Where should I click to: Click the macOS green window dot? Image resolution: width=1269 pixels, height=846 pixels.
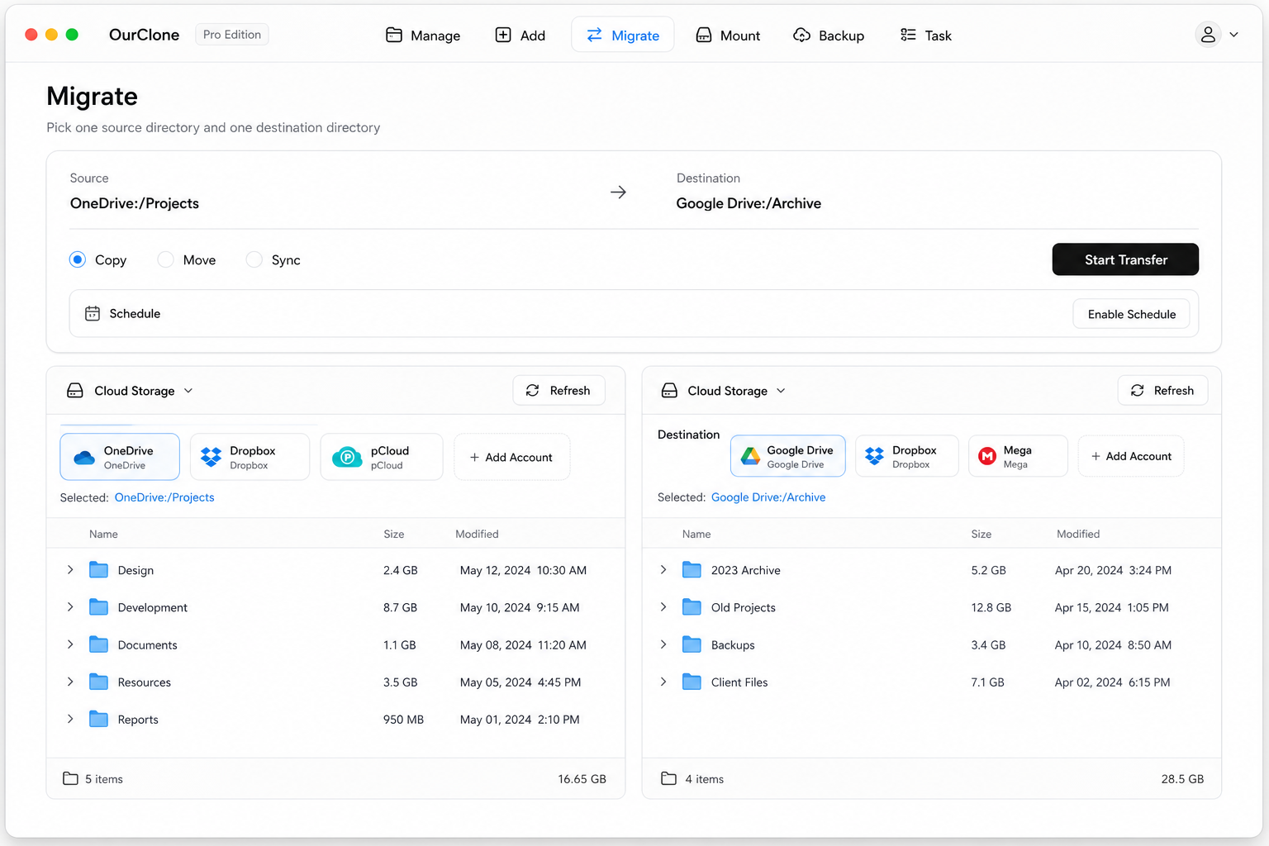72,35
